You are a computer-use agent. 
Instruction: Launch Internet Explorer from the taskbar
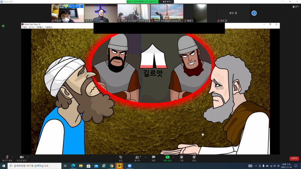(104, 166)
